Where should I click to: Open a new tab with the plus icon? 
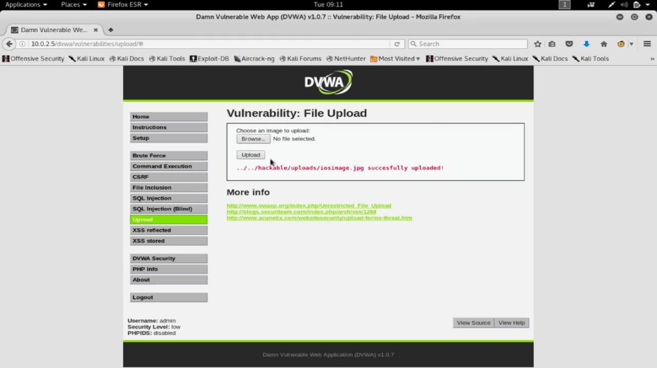[x=110, y=30]
